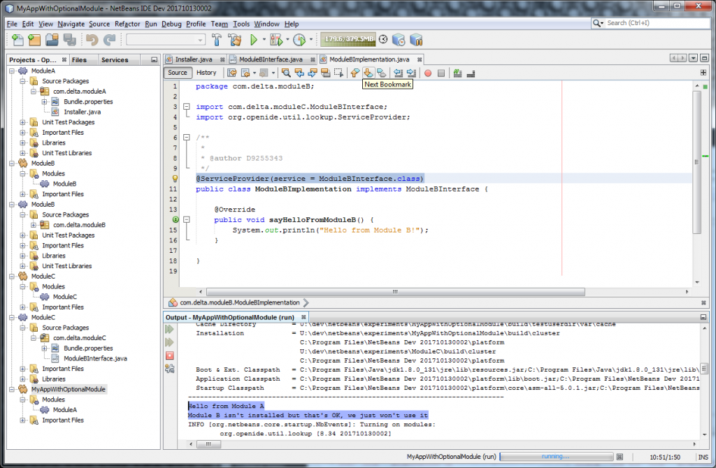Collapse the import block fold on line 3
The width and height of the screenshot is (716, 468).
[x=186, y=107]
